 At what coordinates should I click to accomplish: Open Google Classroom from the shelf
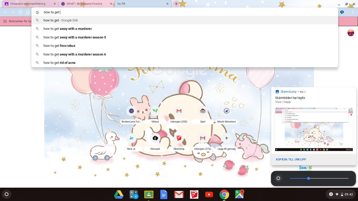click(149, 194)
